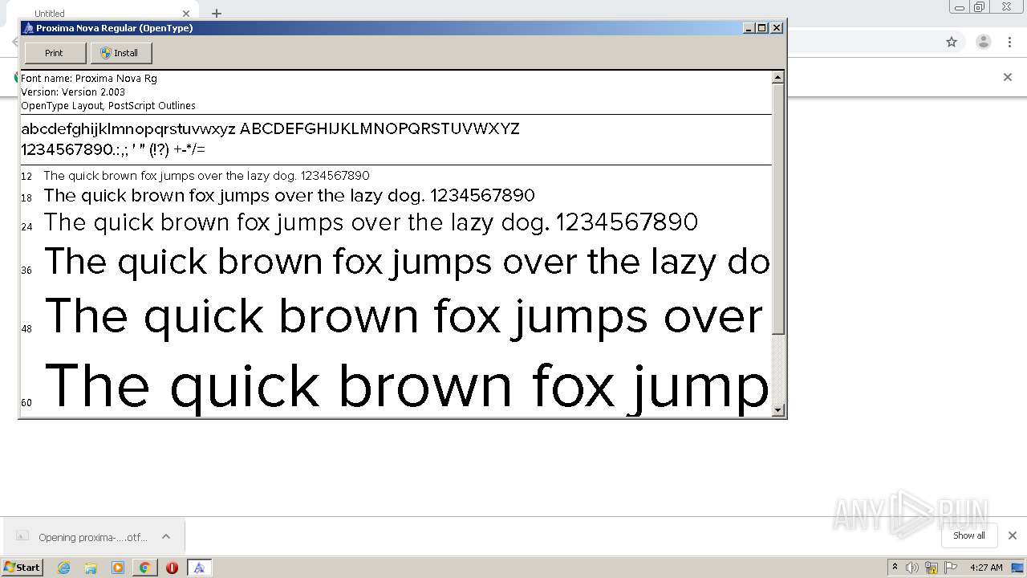Click the font preview scrollbar up arrow

777,78
